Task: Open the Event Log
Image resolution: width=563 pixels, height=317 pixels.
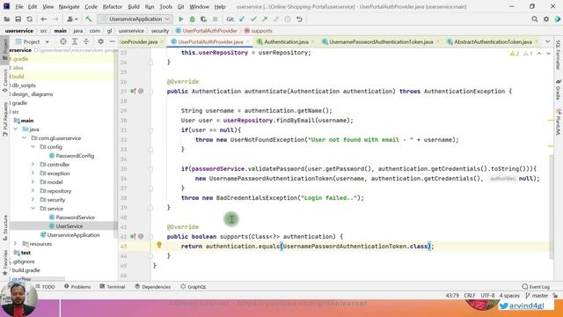Action: coord(536,287)
